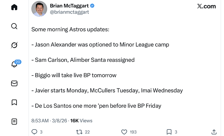Open the @brianmctaggart handle link
Image resolution: width=224 pixels, height=136 pixels.
click(69, 12)
